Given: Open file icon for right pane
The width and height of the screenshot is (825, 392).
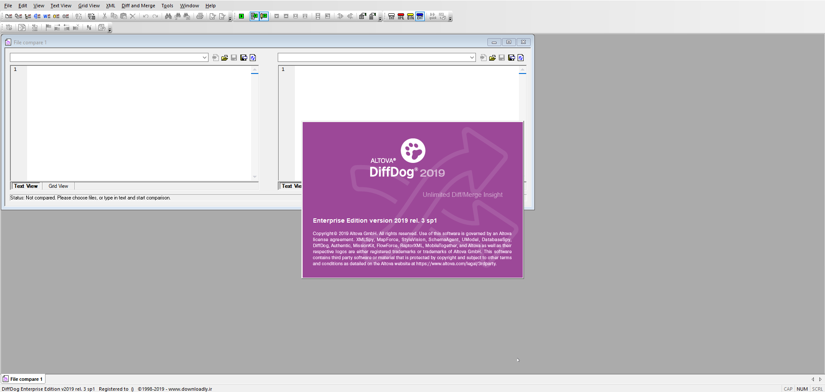Looking at the screenshot, I should click(492, 58).
